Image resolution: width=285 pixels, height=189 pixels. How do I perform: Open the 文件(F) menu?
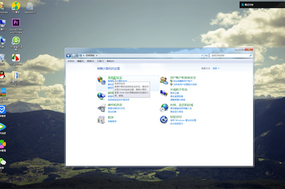[71, 61]
